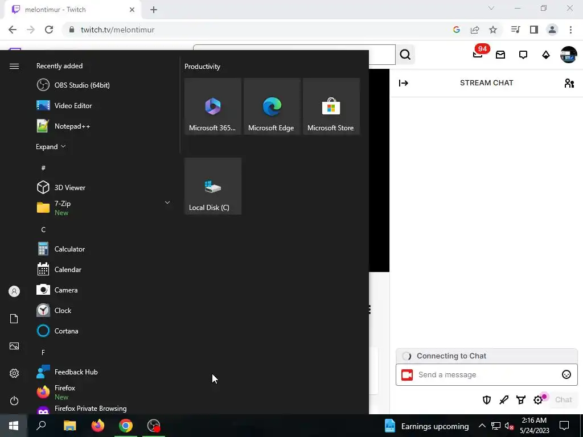Open the chat community users list

[x=569, y=83]
